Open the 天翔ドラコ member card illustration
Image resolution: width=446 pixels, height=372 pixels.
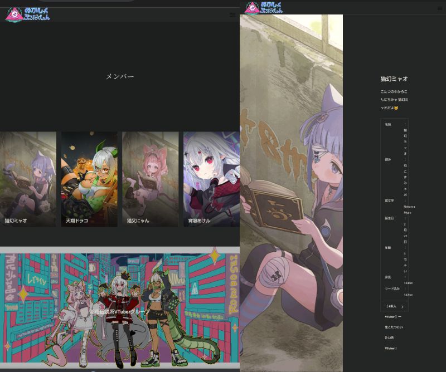pyautogui.click(x=89, y=173)
